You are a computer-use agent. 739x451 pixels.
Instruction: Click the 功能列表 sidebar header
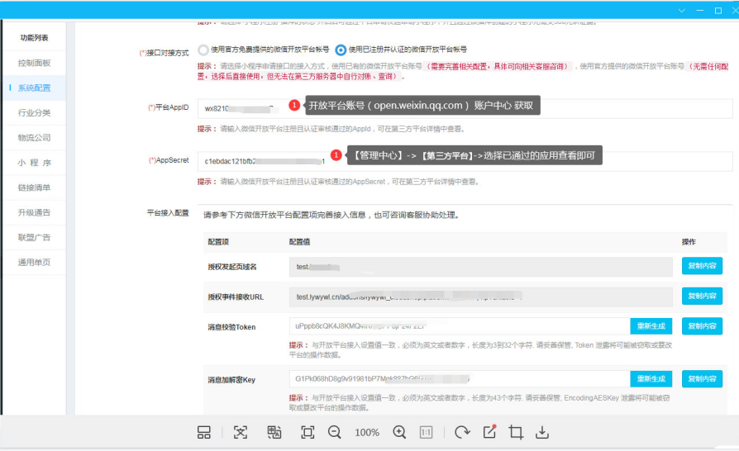[34, 38]
